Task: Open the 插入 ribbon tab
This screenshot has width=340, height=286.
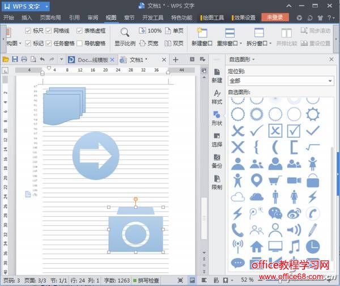Action: [x=27, y=18]
